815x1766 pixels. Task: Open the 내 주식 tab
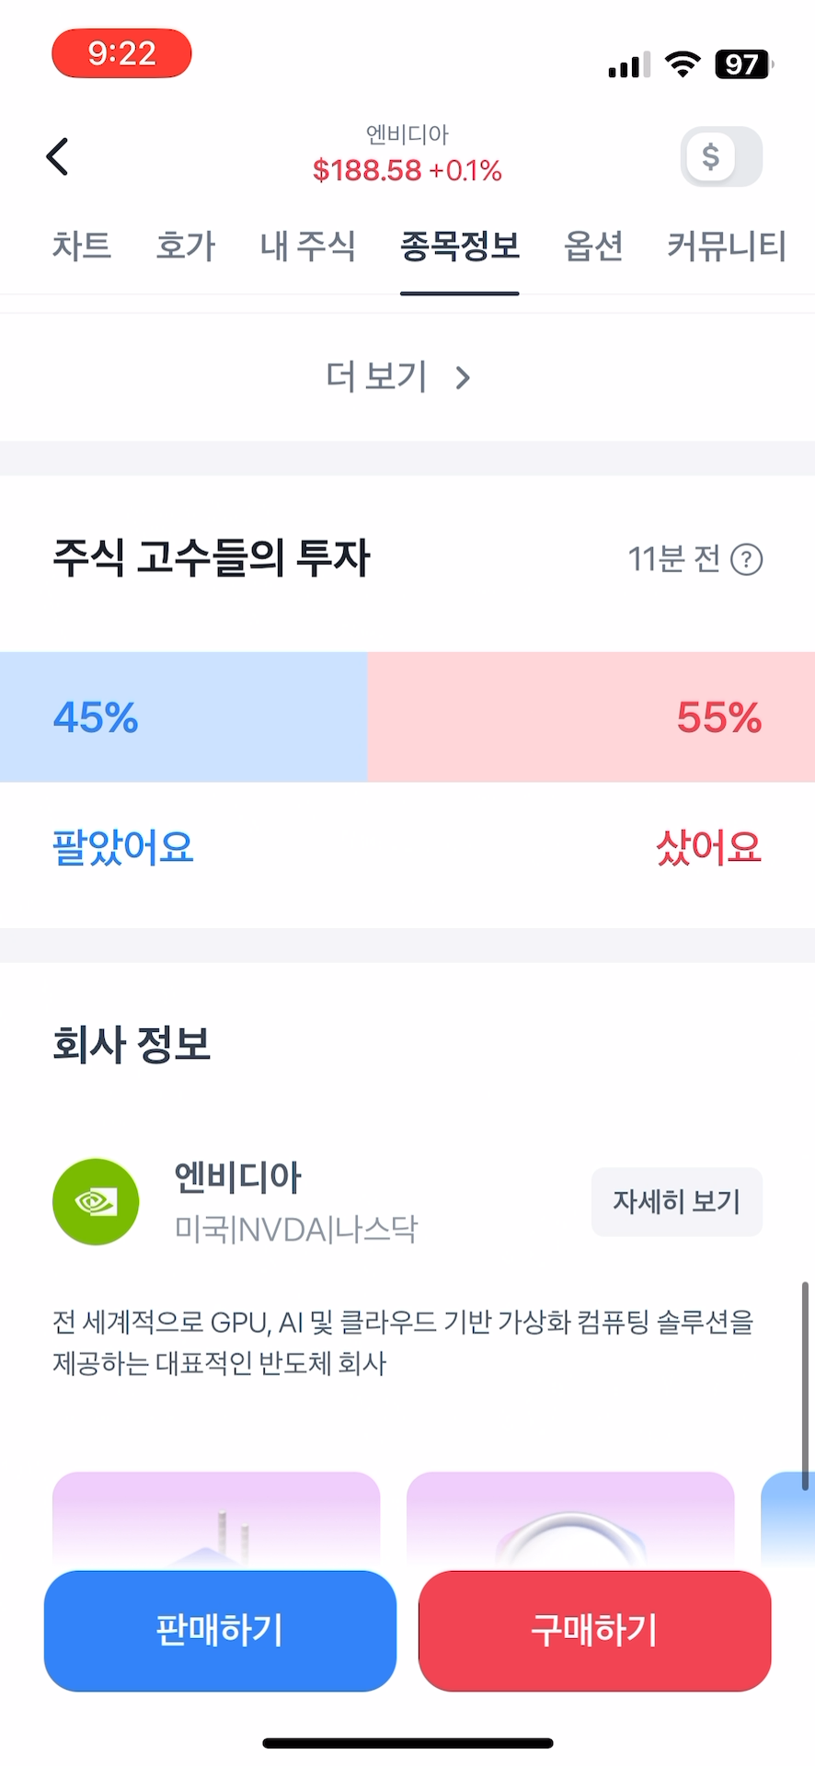[x=308, y=246]
